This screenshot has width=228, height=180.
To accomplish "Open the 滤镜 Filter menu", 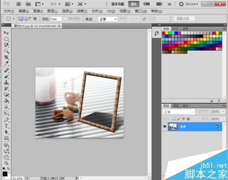I will (82, 11).
